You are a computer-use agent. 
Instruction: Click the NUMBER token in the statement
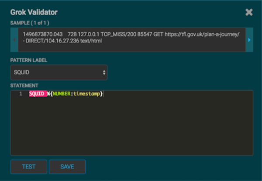[x=62, y=94]
